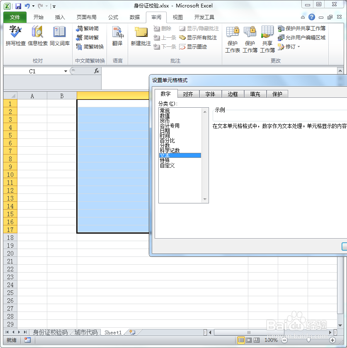Open the 文件 File menu

point(15,17)
